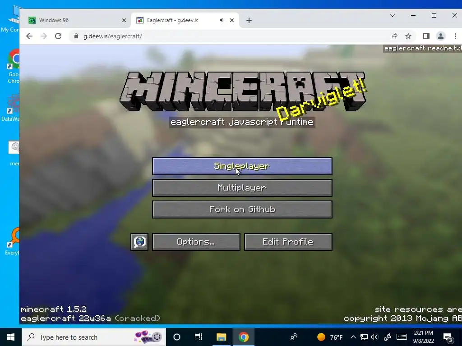Open eaglercraft readme.txt link
The height and width of the screenshot is (346, 462).
tap(422, 49)
